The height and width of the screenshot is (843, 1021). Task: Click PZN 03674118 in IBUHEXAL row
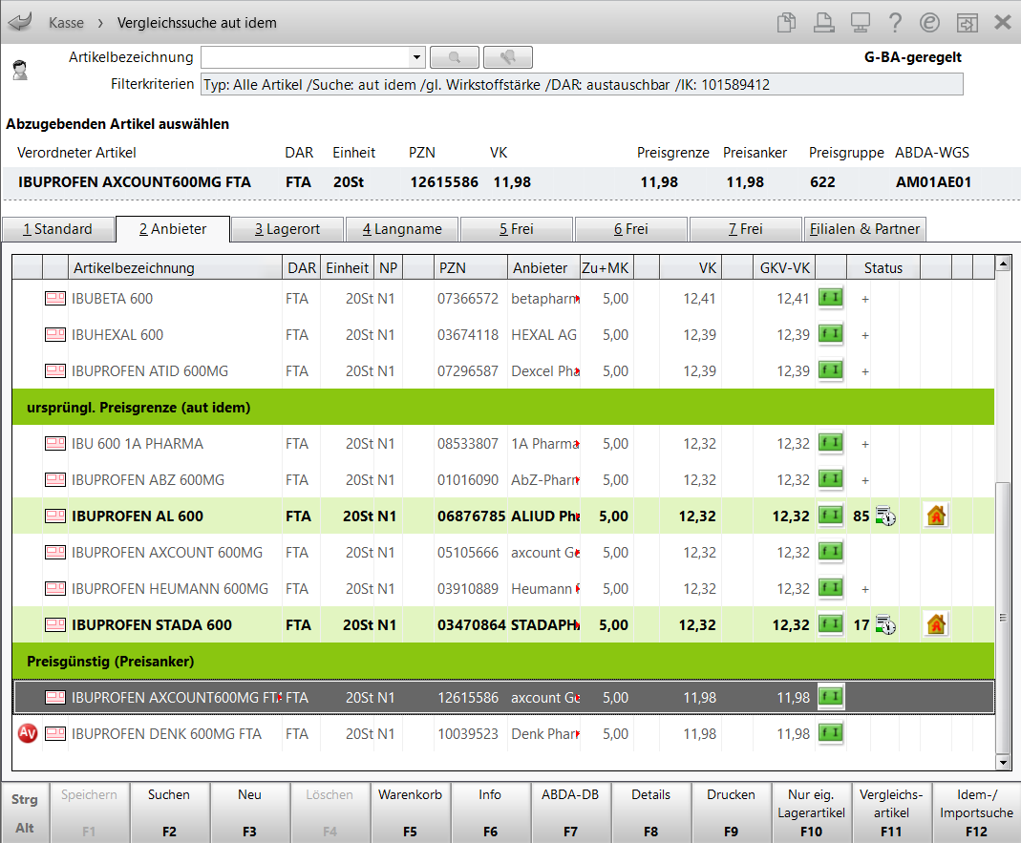tap(468, 335)
